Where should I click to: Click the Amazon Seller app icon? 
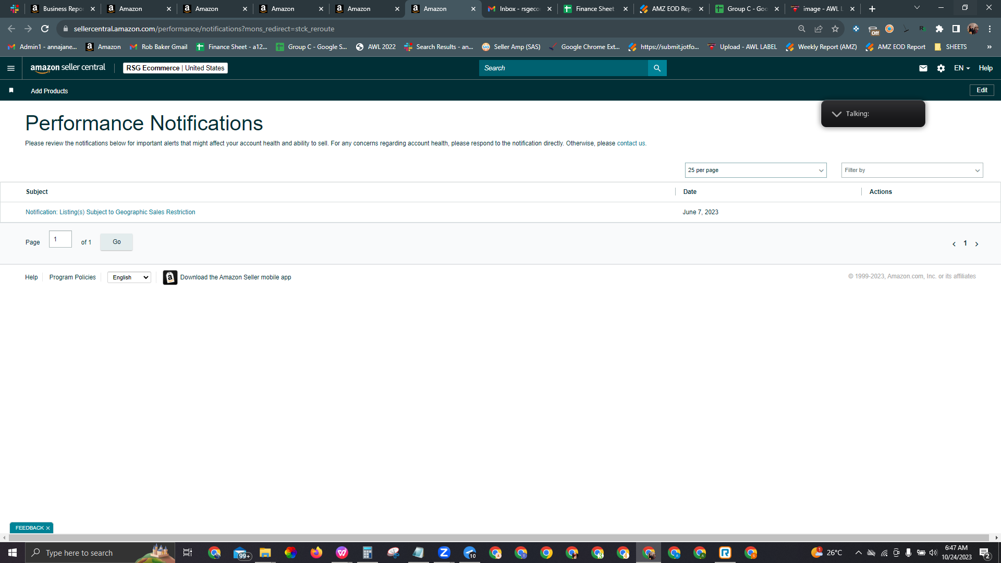point(170,277)
